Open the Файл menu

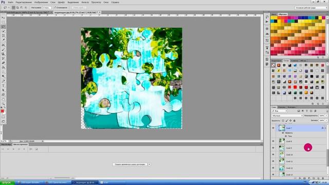(x=10, y=2)
